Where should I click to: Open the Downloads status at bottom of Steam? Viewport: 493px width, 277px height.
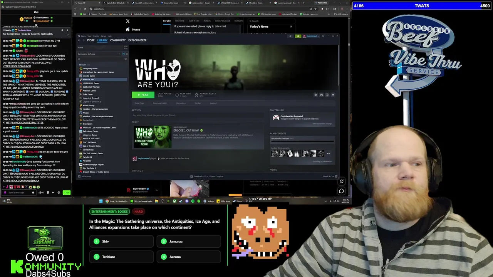(207, 176)
